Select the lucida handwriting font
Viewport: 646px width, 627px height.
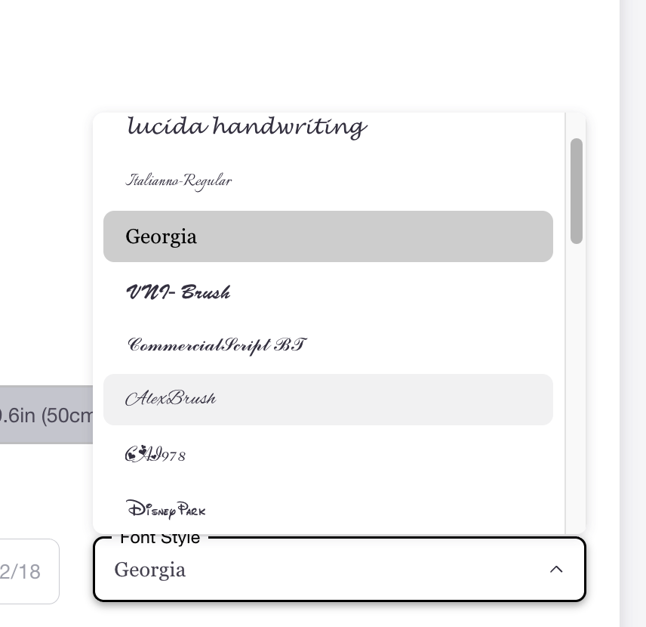coord(246,126)
